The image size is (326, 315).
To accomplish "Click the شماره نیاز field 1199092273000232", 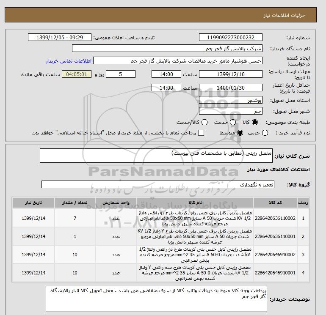I will tap(231, 37).
